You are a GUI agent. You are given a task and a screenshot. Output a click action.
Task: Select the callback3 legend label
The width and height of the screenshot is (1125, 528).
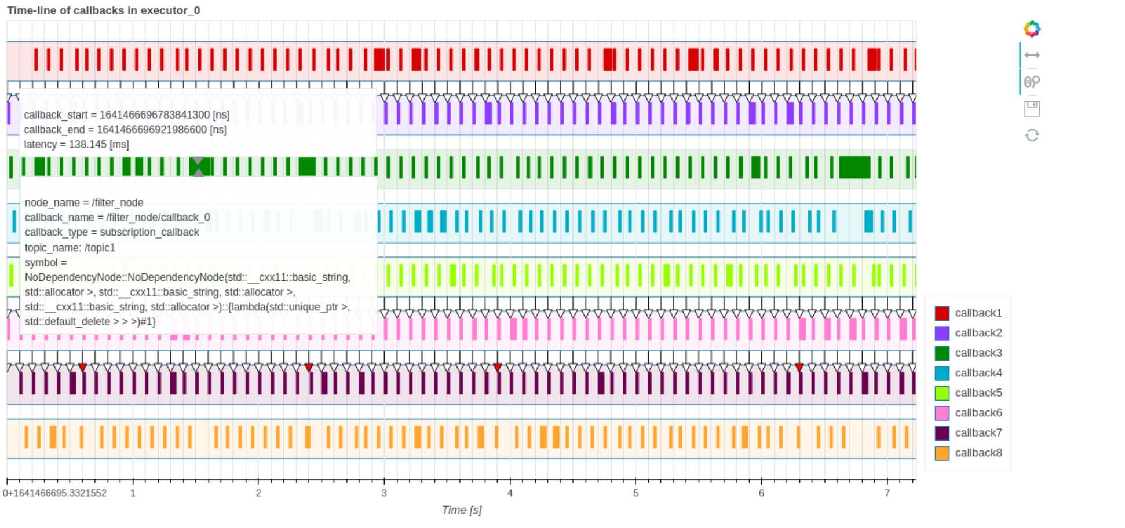pyautogui.click(x=978, y=353)
